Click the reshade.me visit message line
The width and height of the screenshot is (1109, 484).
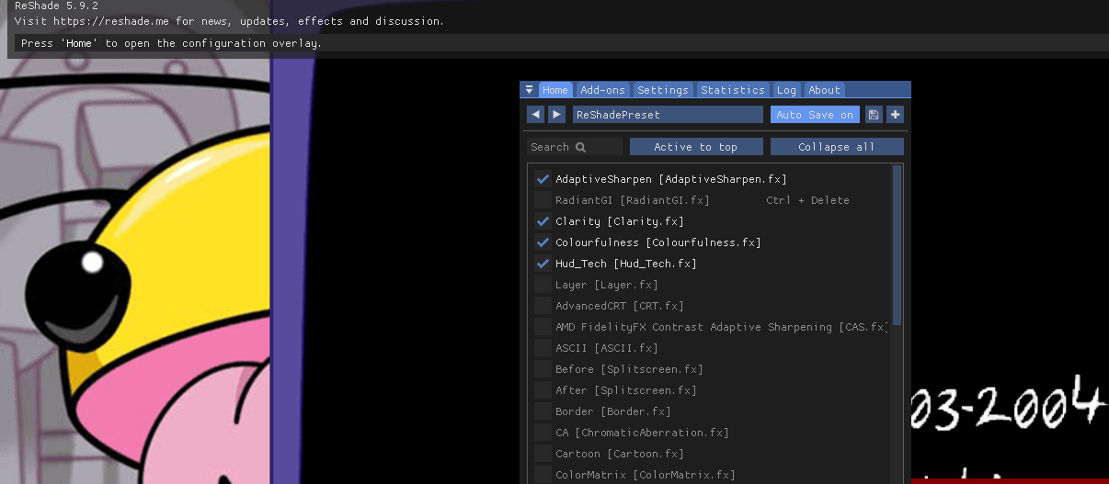pos(229,20)
